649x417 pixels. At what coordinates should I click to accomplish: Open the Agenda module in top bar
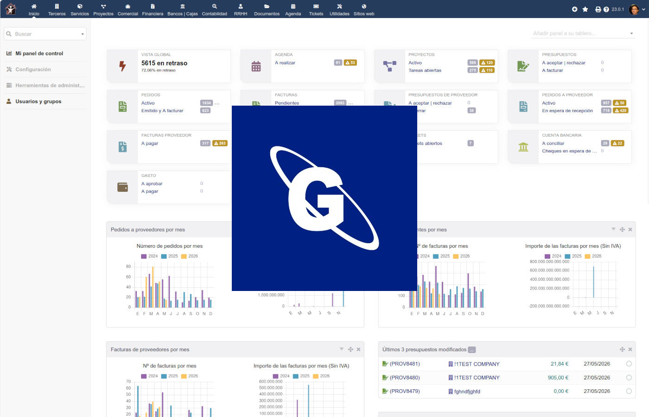(x=293, y=9)
